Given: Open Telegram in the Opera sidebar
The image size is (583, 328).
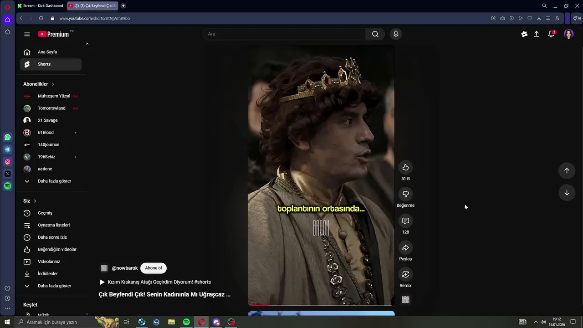Looking at the screenshot, I should click(x=8, y=149).
